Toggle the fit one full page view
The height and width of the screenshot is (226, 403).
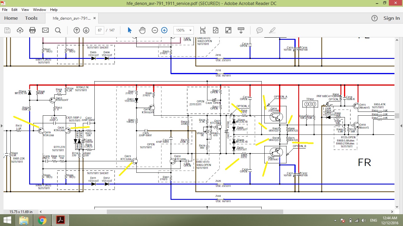point(216,30)
